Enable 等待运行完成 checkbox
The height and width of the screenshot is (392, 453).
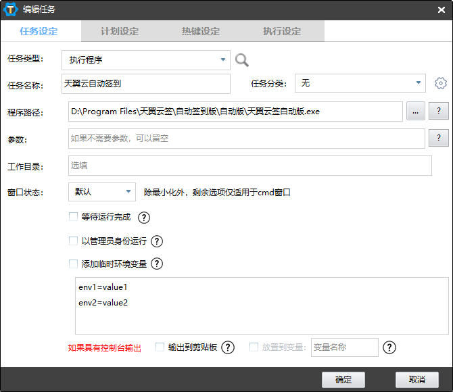tap(74, 217)
